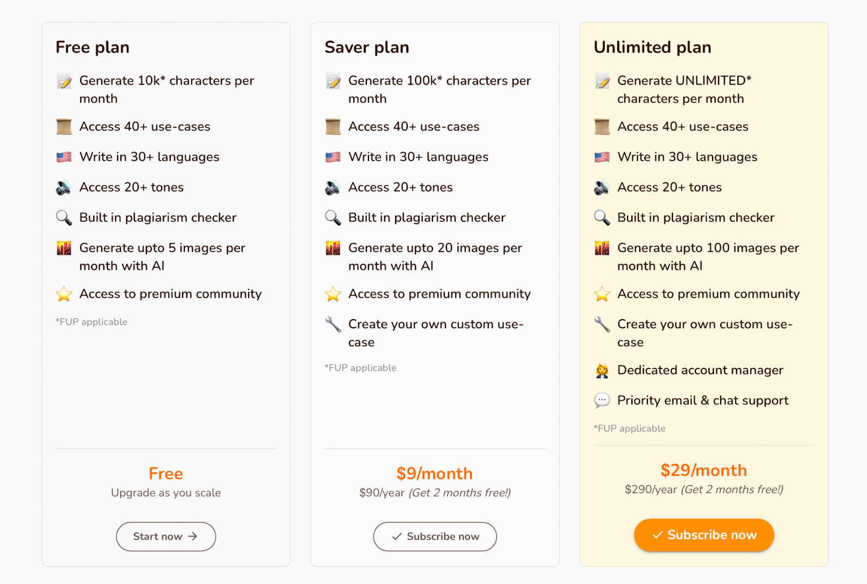The width and height of the screenshot is (867, 584).
Task: Click the star icon in Free plan
Action: [64, 294]
